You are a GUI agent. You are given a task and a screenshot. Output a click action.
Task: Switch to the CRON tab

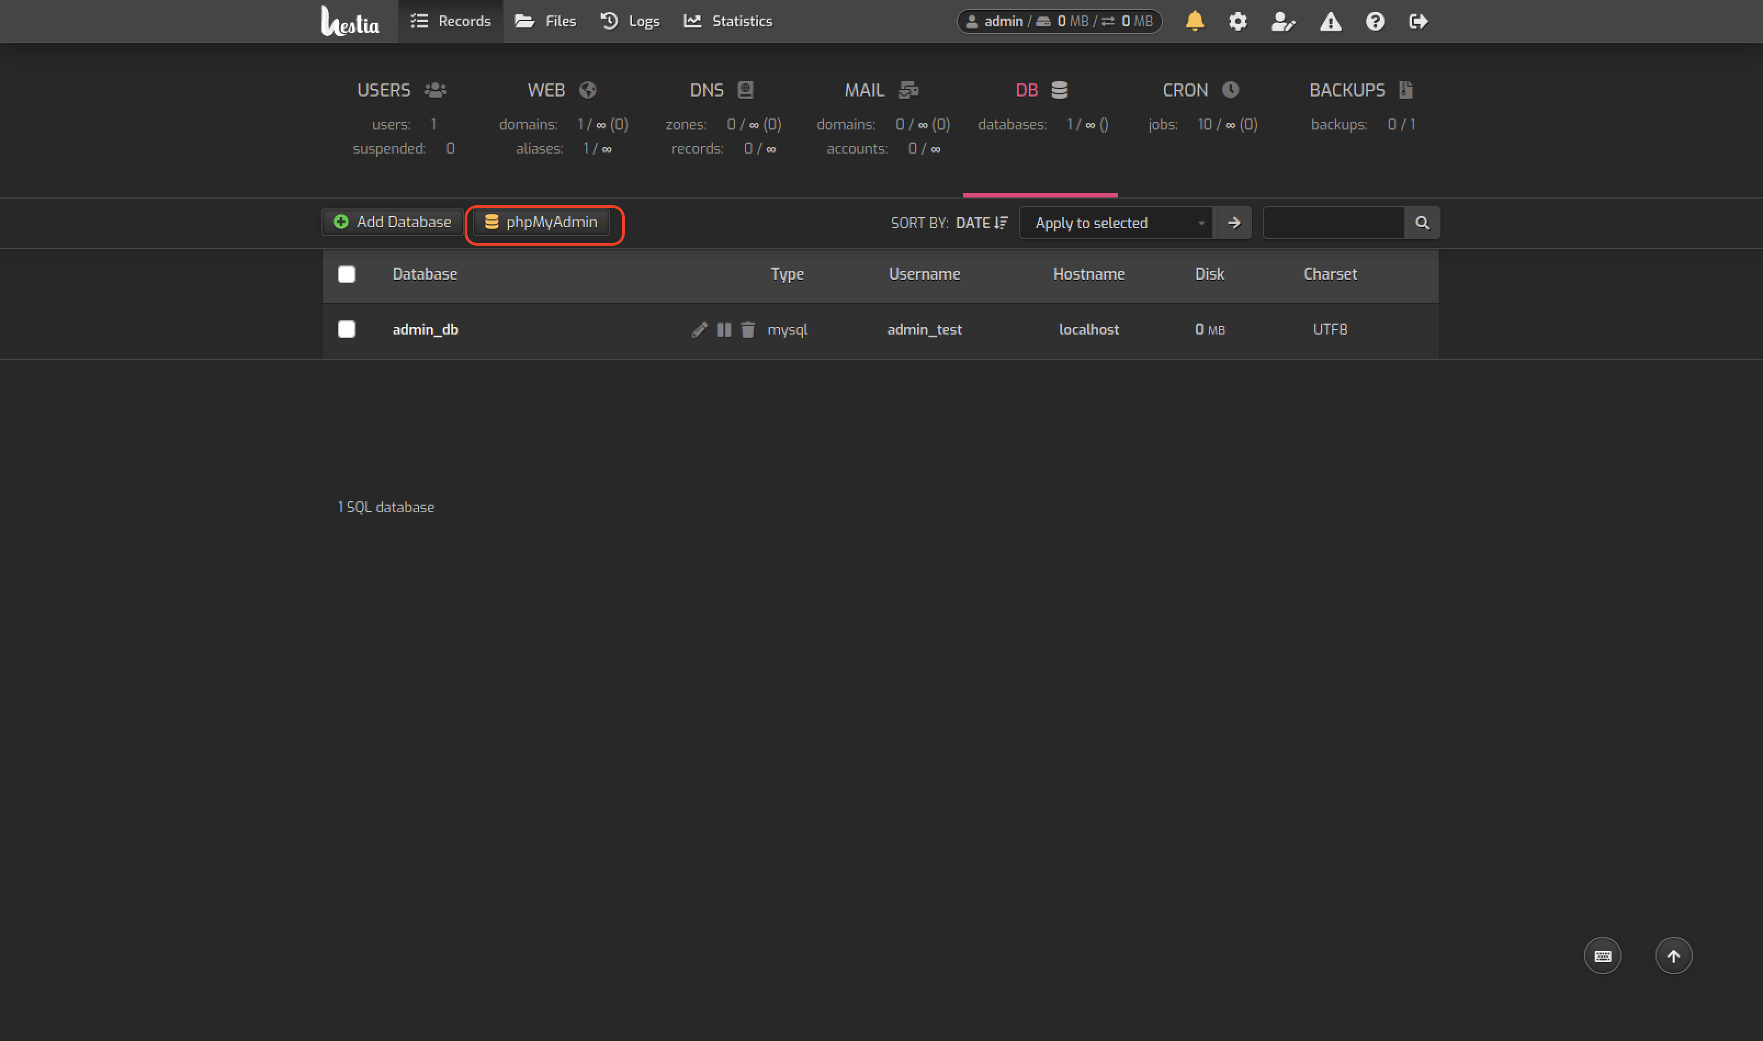[x=1201, y=90]
